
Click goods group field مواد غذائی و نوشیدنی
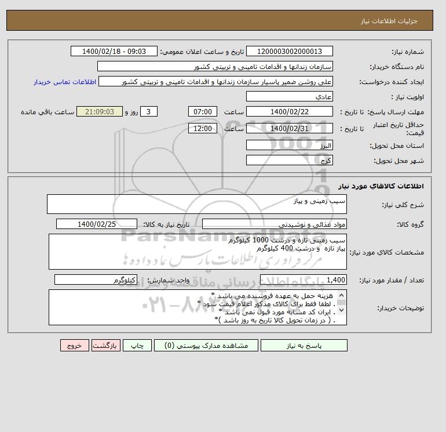(x=274, y=224)
